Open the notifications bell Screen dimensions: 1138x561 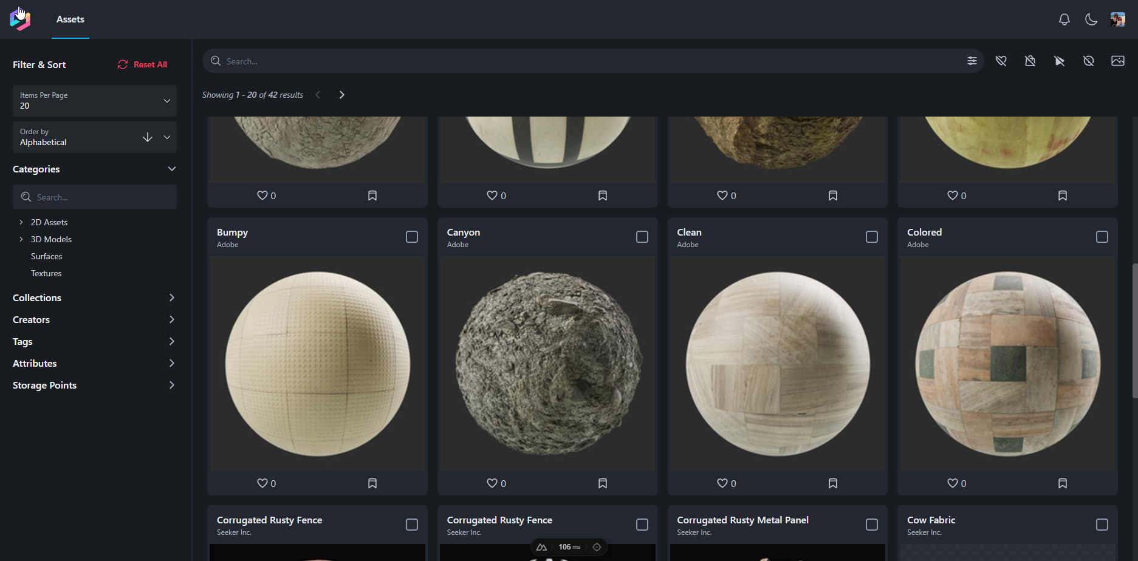click(1064, 19)
